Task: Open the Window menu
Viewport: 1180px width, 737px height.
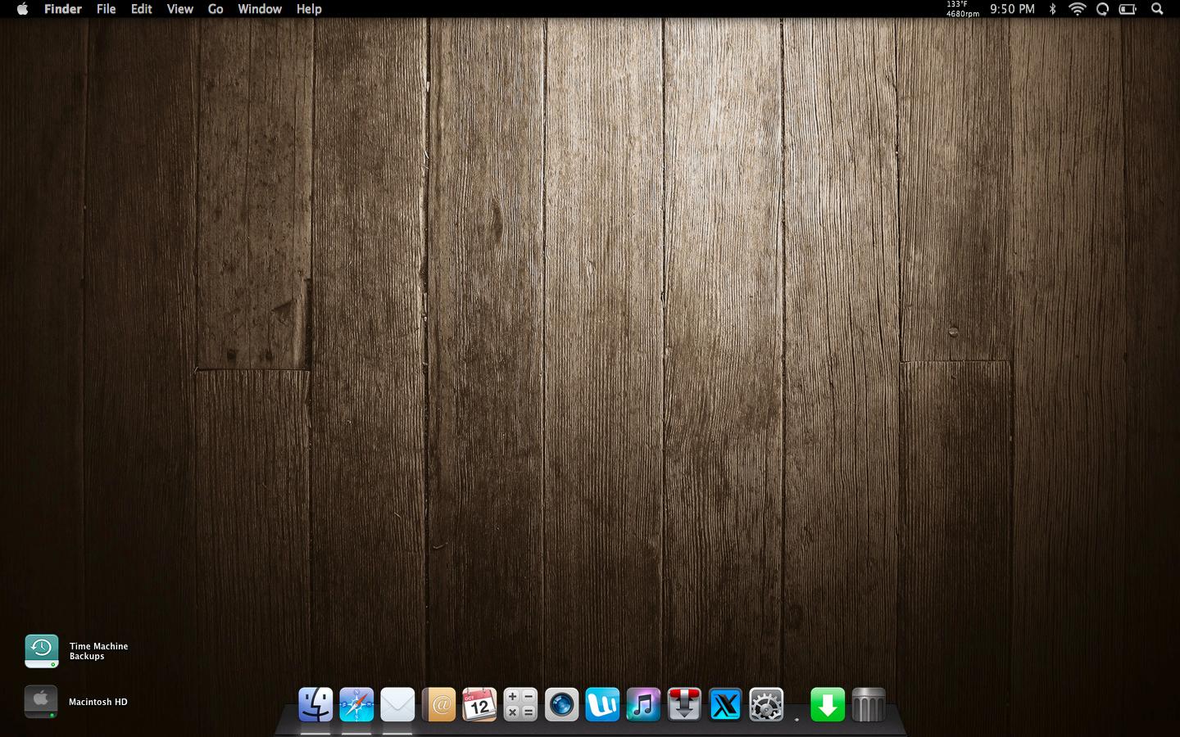Action: pyautogui.click(x=260, y=9)
